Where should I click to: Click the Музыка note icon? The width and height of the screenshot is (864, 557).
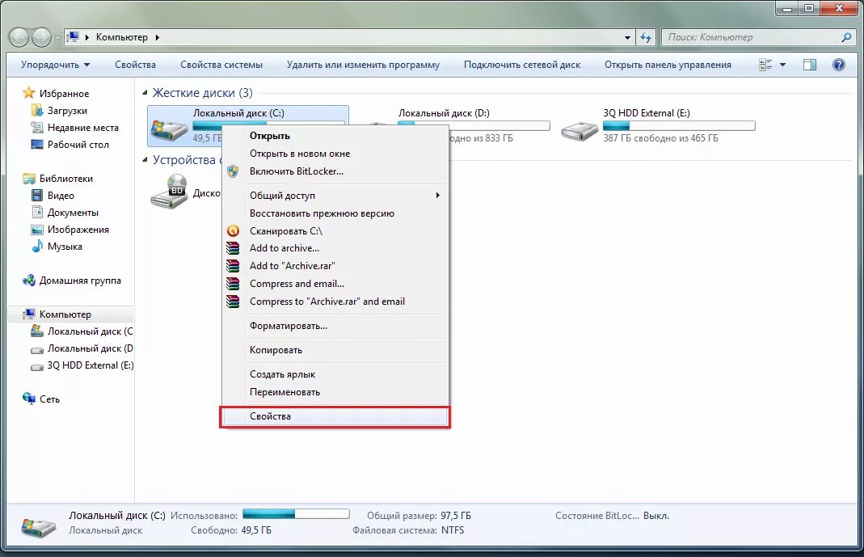click(x=37, y=247)
